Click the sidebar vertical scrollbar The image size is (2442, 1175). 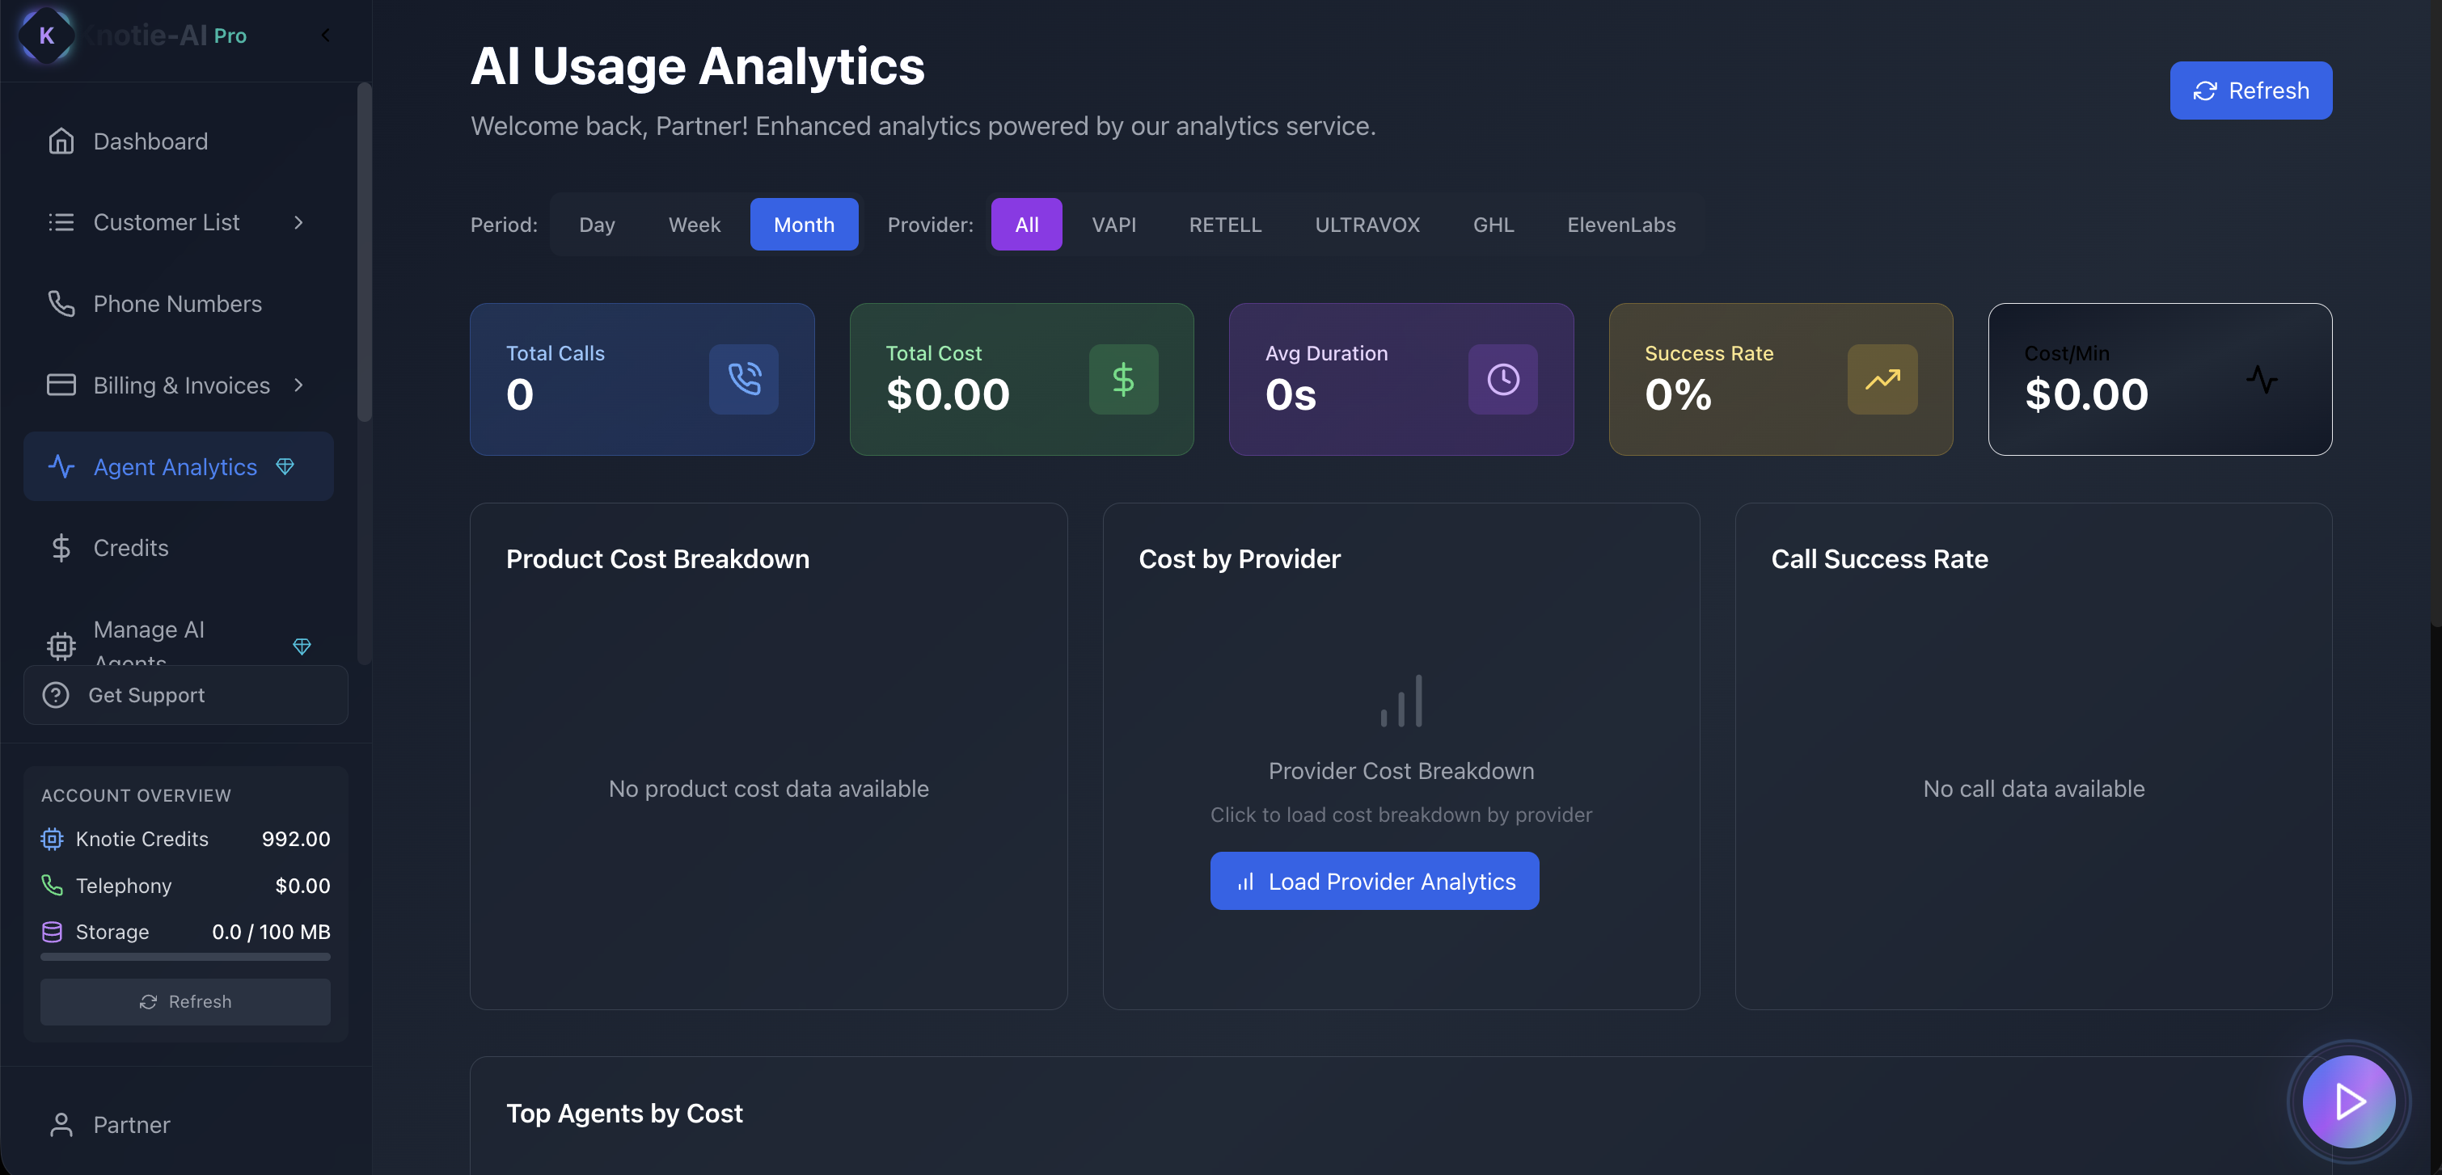coord(364,251)
